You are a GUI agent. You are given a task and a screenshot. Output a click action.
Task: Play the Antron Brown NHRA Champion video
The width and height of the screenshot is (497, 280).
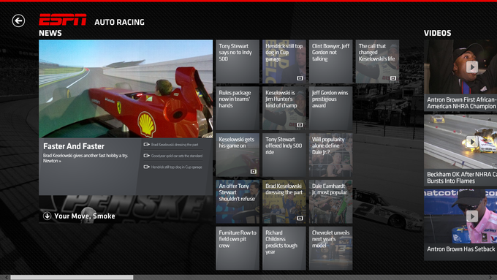471,67
